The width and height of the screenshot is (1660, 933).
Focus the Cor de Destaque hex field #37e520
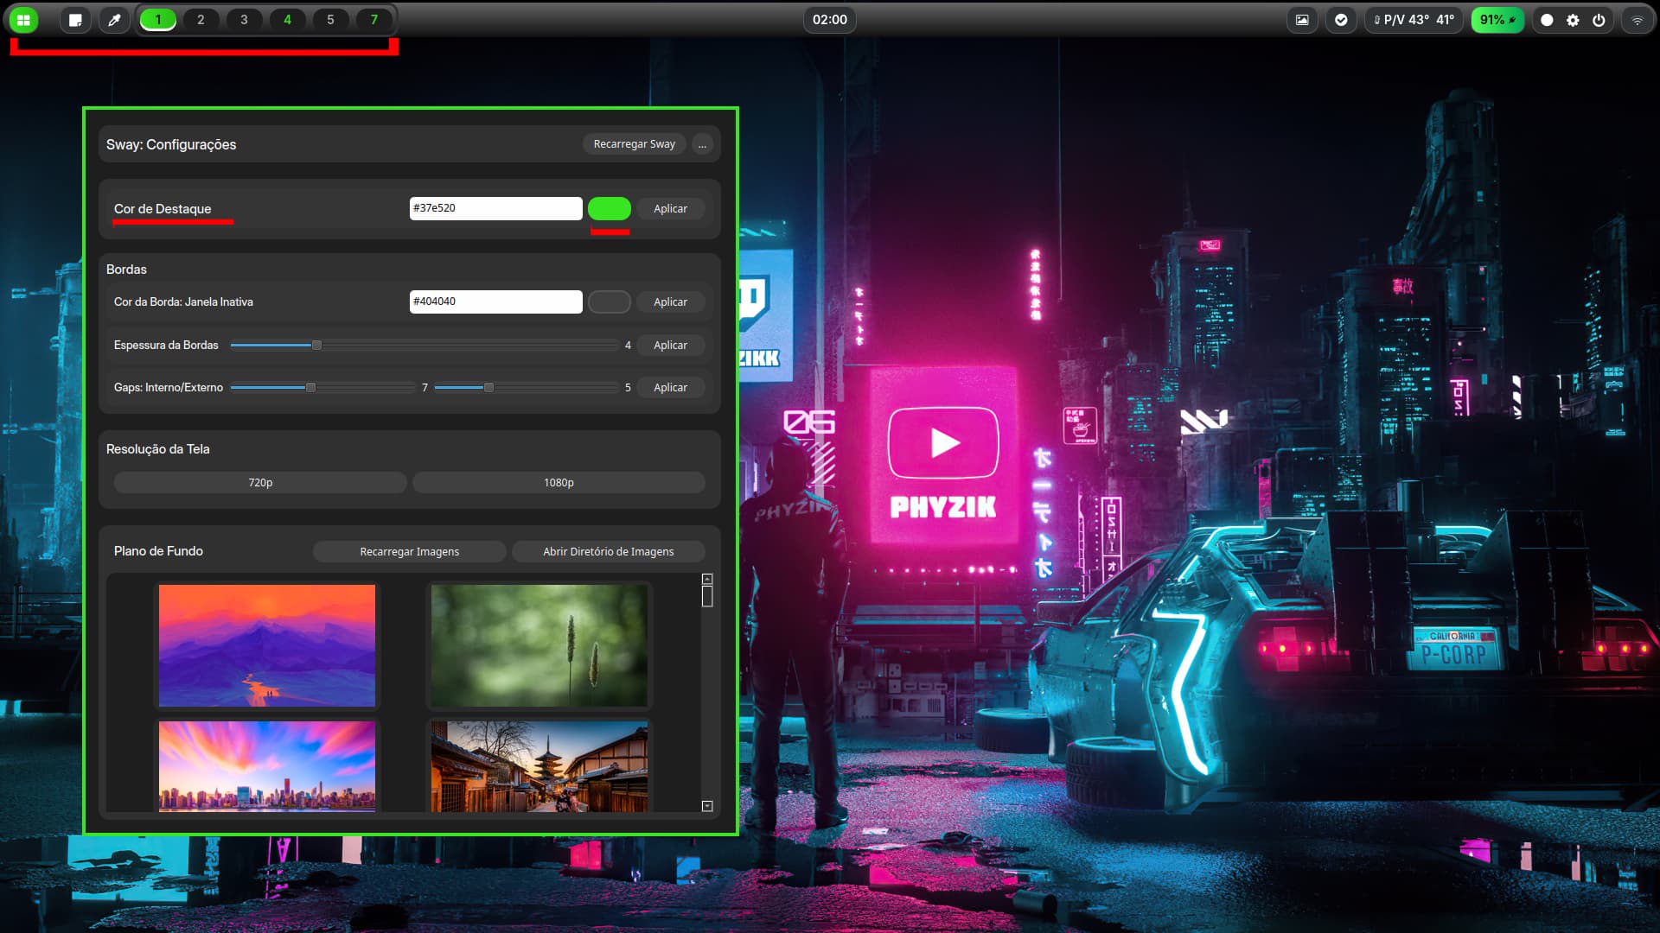coord(495,208)
